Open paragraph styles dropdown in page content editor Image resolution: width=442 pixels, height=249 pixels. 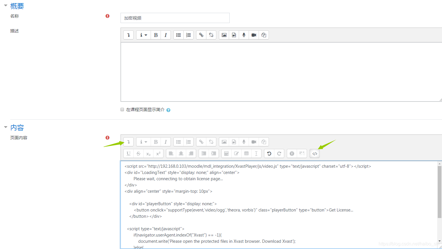[144, 142]
